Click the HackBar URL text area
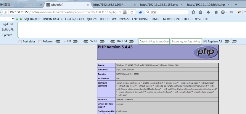 [x=132, y=30]
